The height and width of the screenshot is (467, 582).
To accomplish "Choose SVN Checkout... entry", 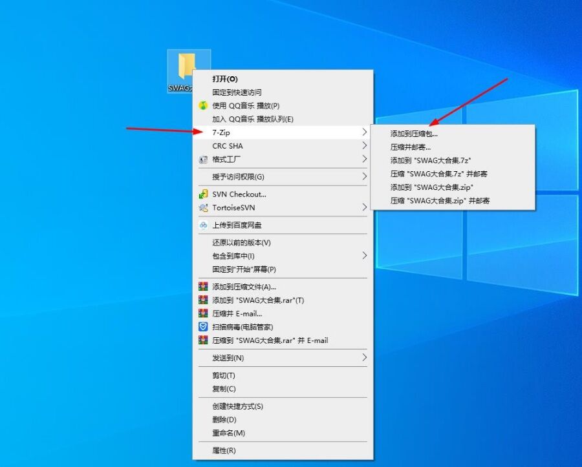I will tap(283, 194).
